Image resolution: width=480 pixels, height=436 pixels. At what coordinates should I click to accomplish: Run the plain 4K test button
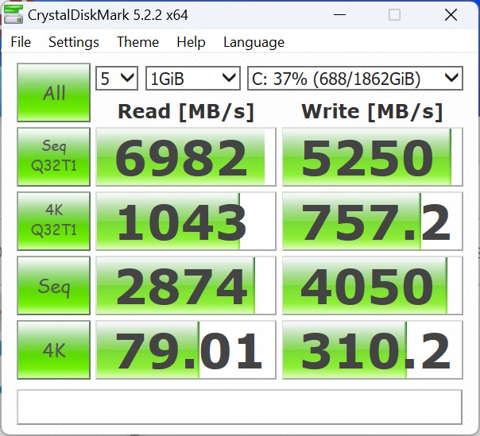54,350
